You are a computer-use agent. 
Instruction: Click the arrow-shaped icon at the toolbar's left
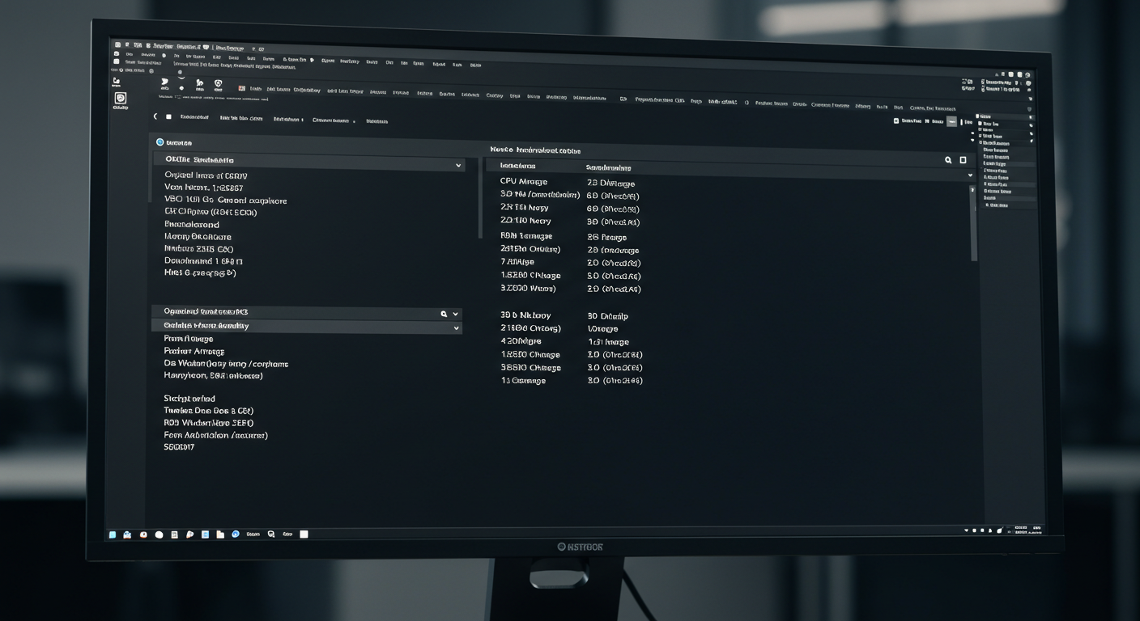coord(165,82)
